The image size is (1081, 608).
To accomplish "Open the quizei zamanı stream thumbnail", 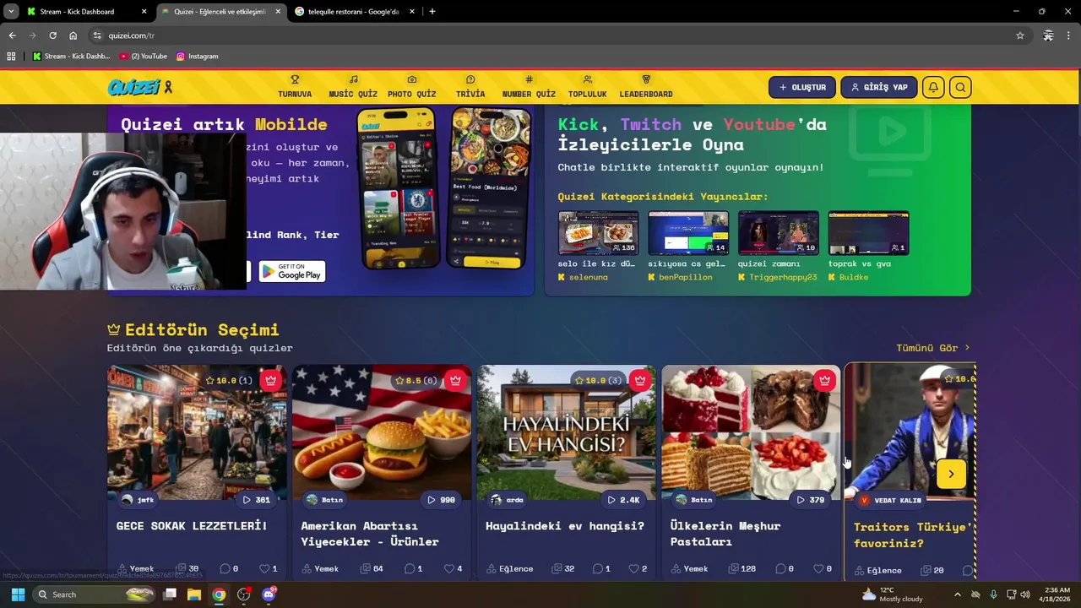I will pos(779,233).
